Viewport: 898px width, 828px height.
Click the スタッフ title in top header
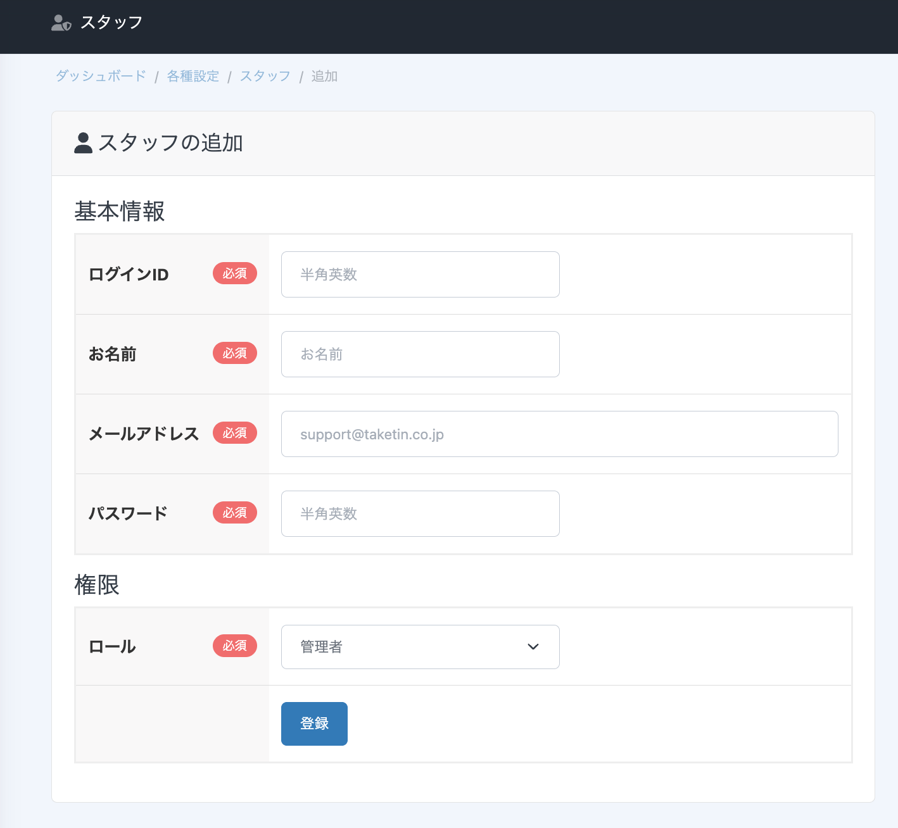pos(111,23)
